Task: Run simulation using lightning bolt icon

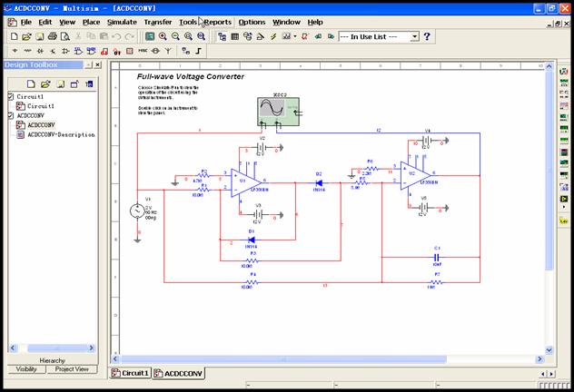Action: click(x=273, y=36)
